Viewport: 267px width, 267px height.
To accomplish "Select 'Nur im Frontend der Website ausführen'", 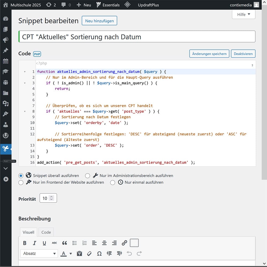I will click(x=21, y=183).
